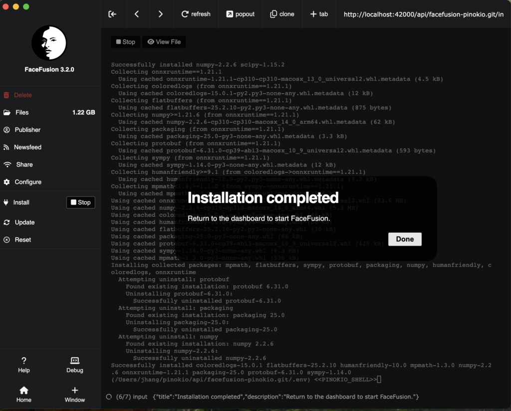Click the plug icon beside Install

coord(6,202)
